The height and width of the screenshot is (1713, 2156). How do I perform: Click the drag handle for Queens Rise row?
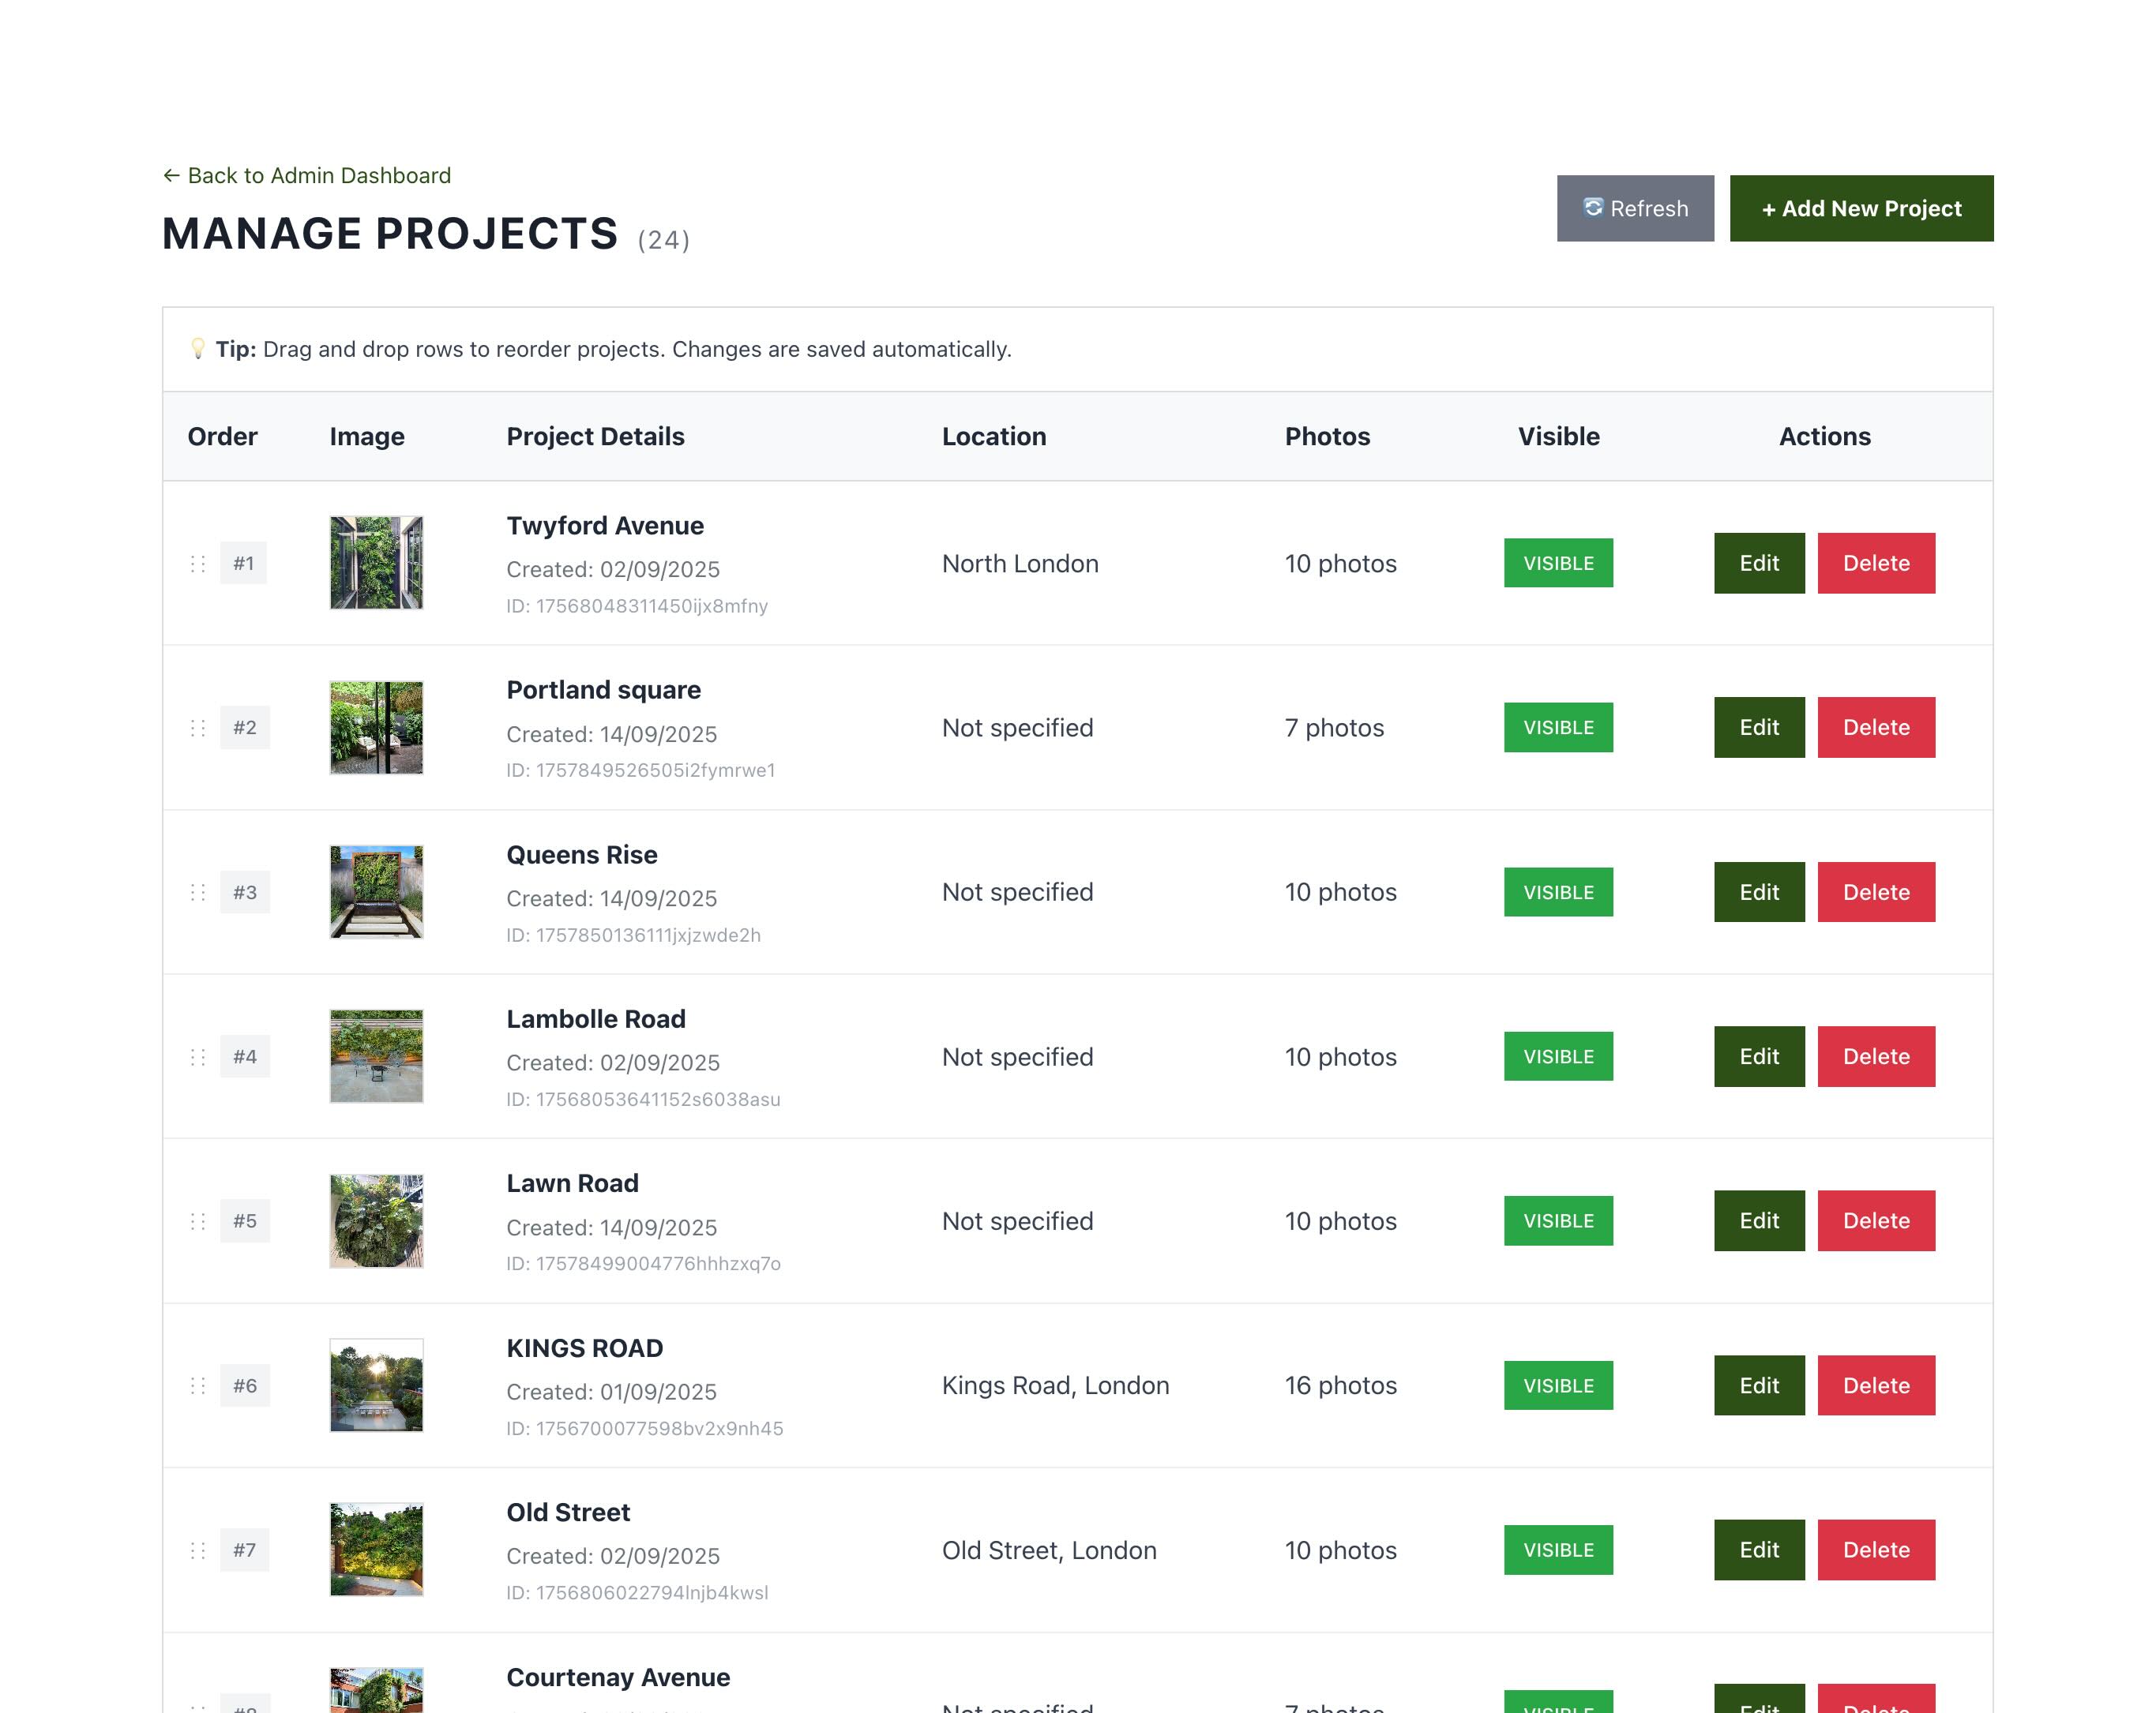click(x=198, y=893)
